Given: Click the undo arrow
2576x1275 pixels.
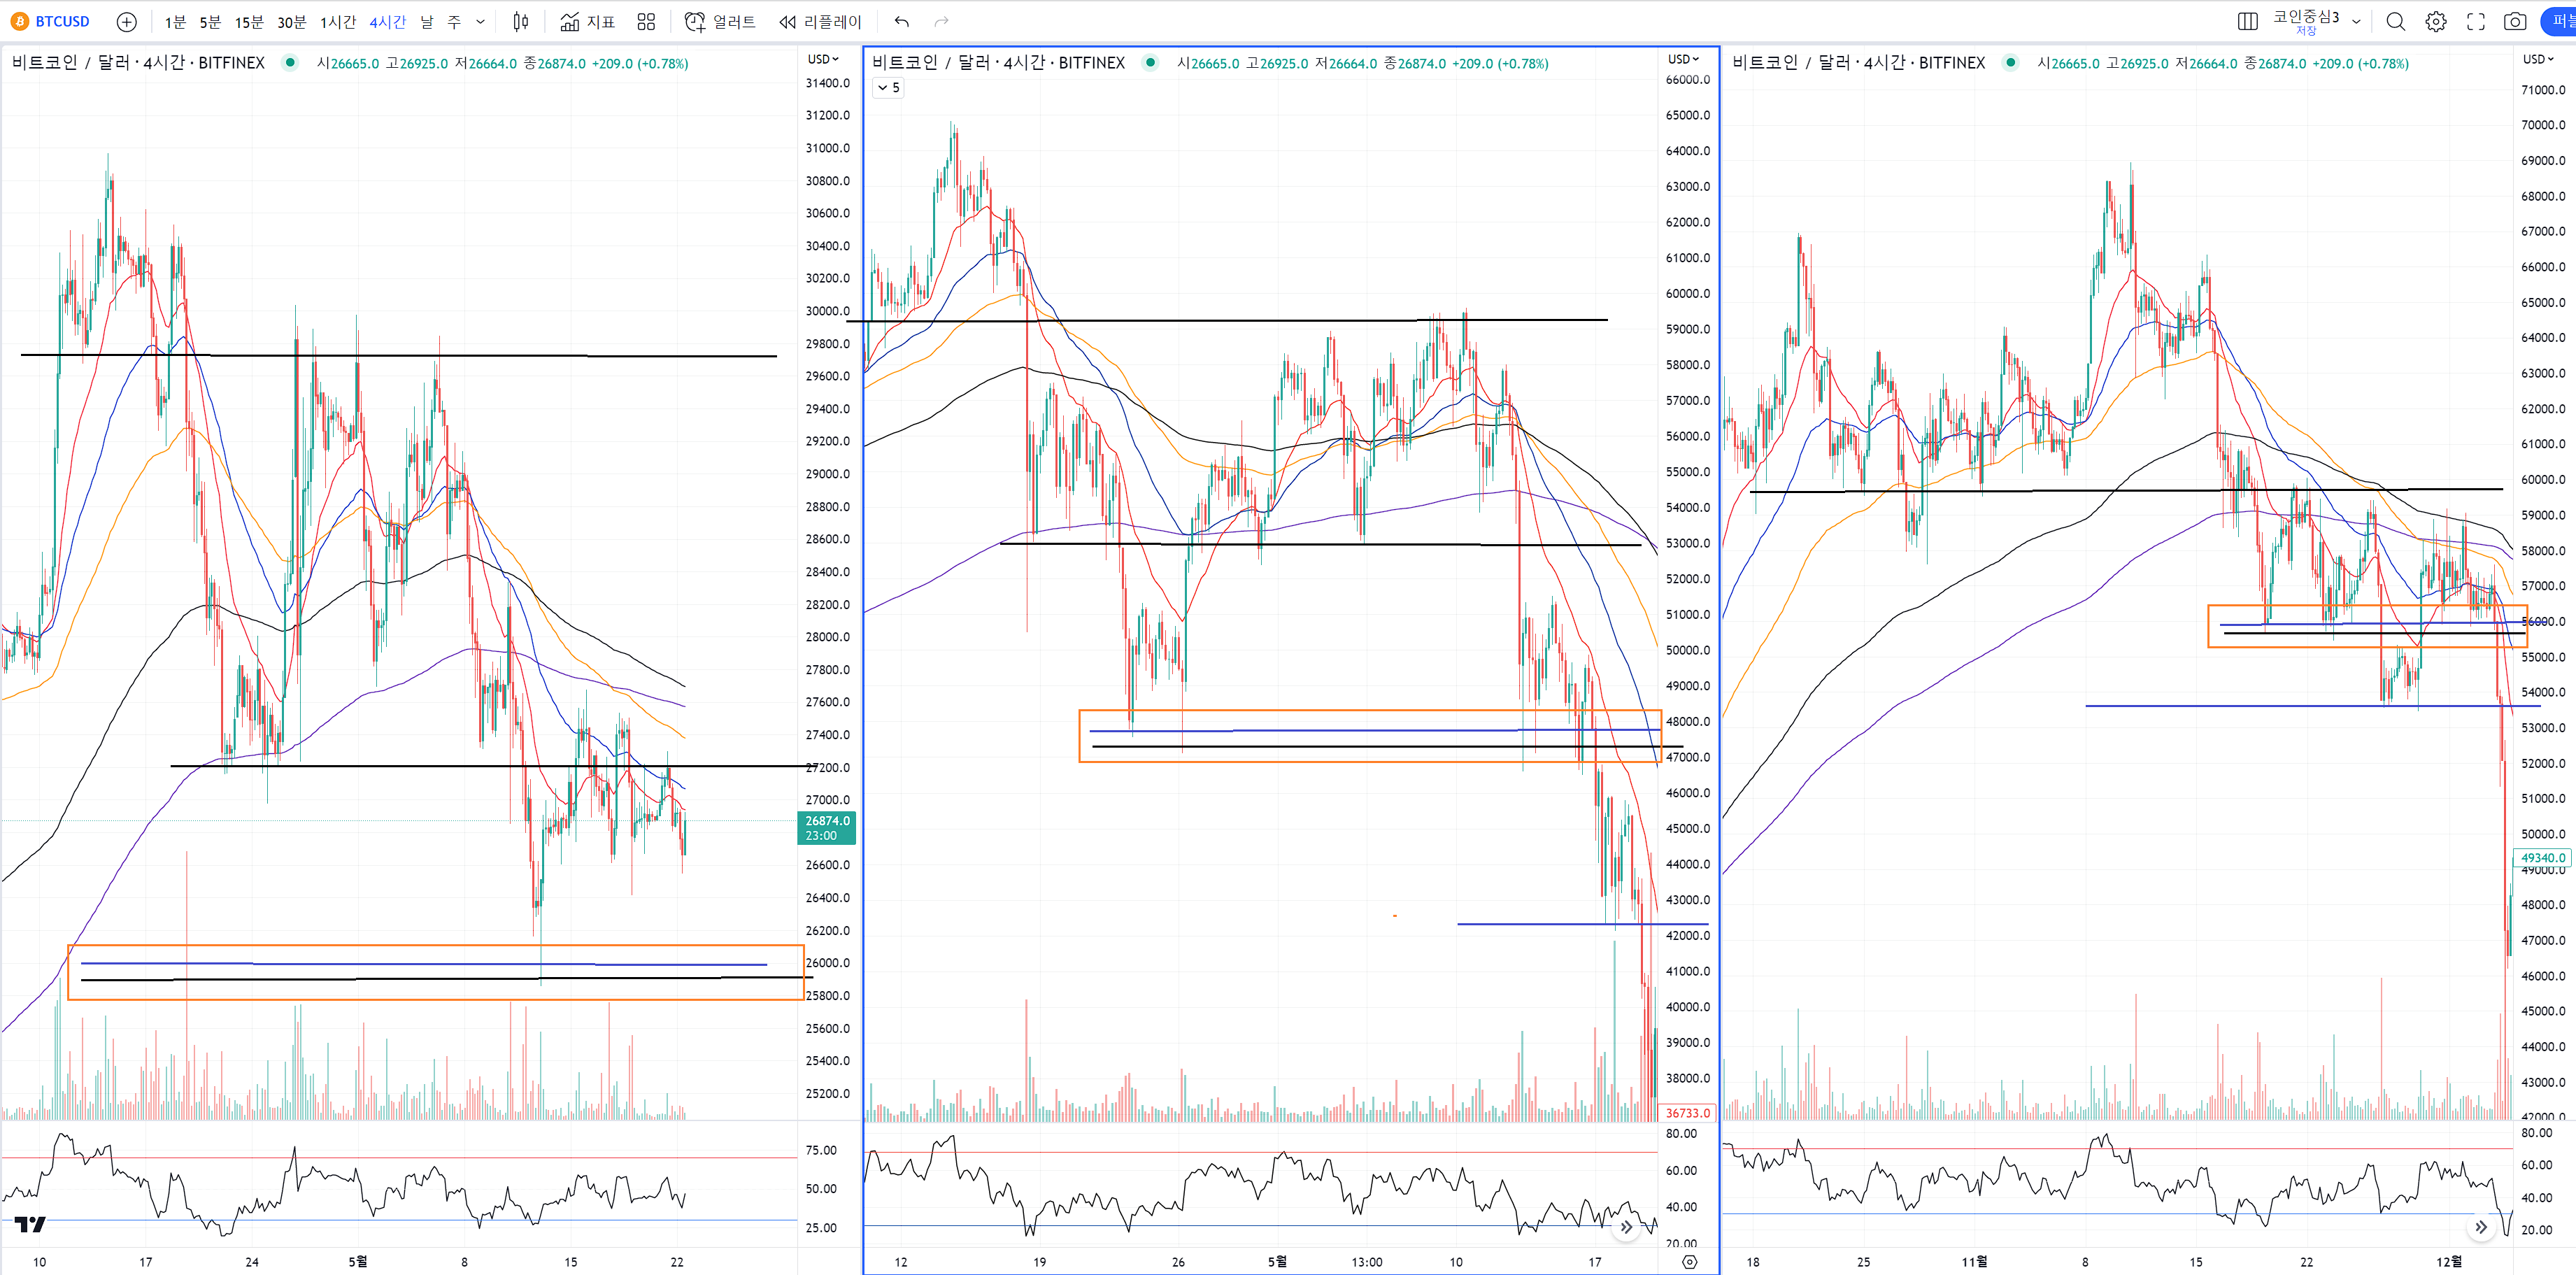Looking at the screenshot, I should pos(902,21).
